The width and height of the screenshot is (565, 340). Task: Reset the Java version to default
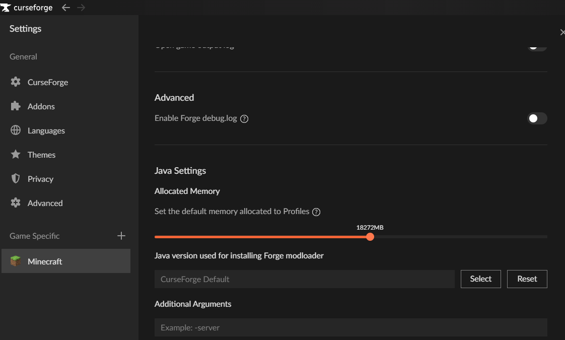[x=527, y=279]
